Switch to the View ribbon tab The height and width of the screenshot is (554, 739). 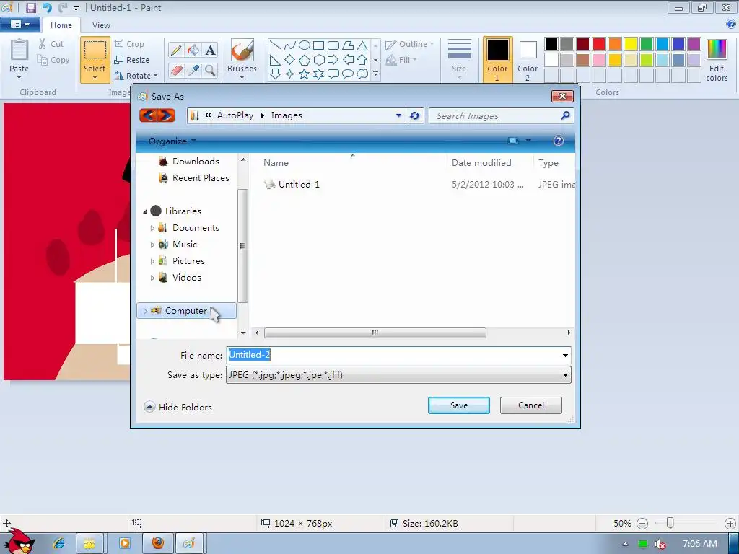(x=101, y=25)
